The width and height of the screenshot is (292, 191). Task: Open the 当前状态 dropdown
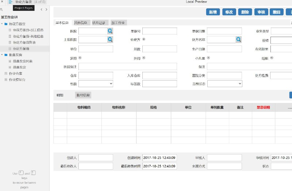(x=225, y=84)
